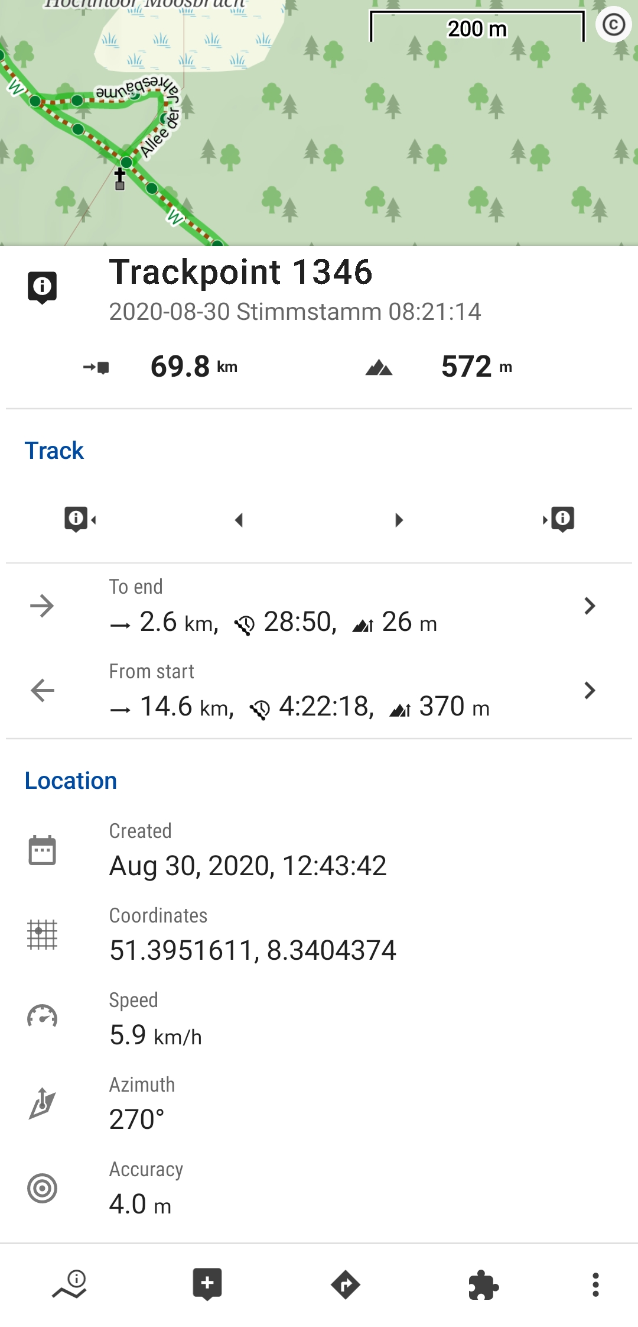Tap the Created date row
This screenshot has width=638, height=1327.
248,866
